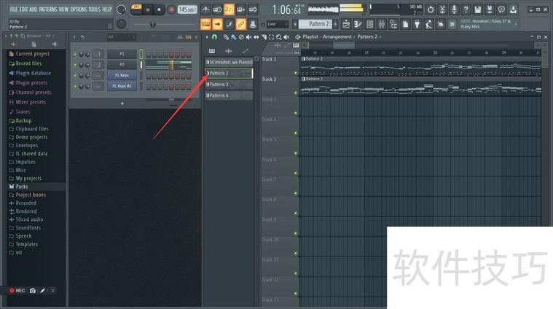This screenshot has height=309, width=553.
Task: Mute Track 2 green dot
Action: tap(296, 93)
